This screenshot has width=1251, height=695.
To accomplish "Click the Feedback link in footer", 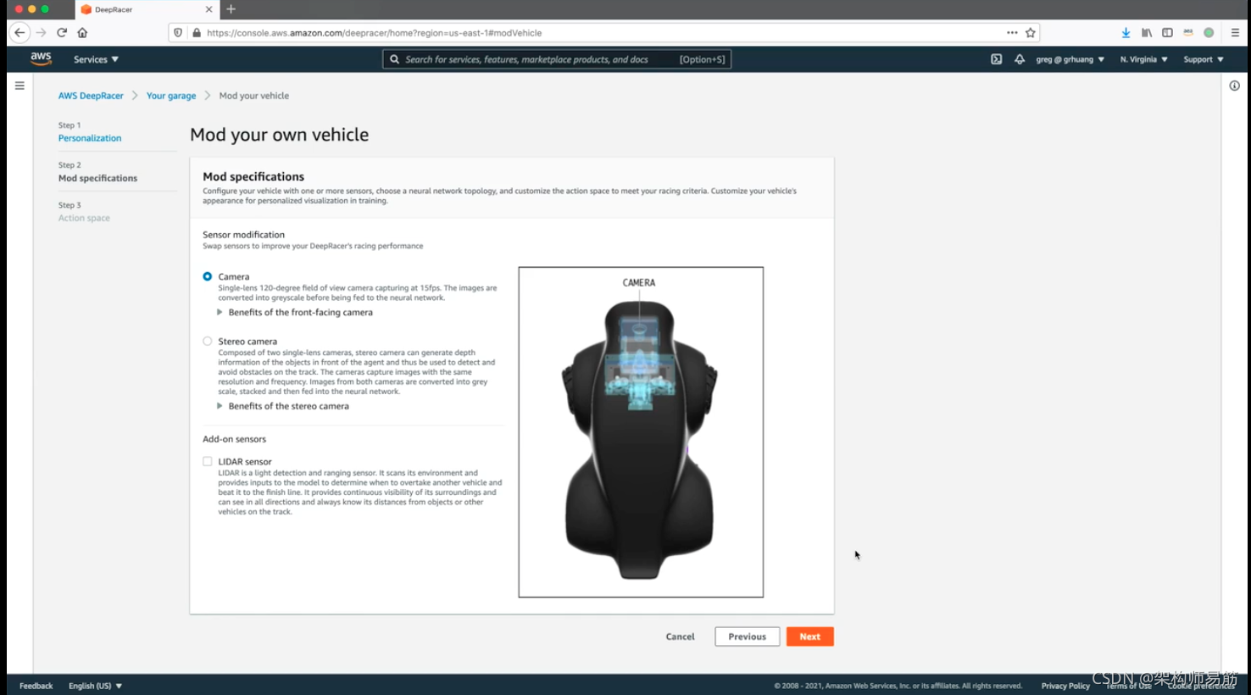I will (x=36, y=686).
